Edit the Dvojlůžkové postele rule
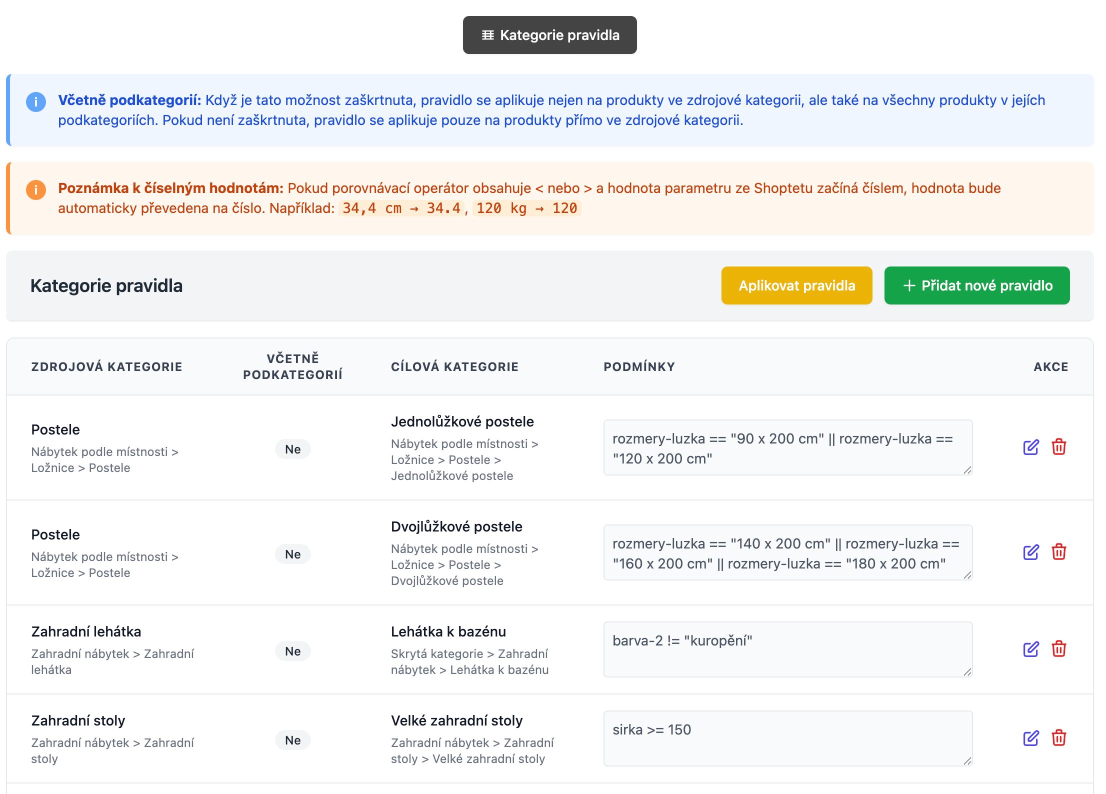Viewport: 1106px width, 794px height. point(1030,552)
